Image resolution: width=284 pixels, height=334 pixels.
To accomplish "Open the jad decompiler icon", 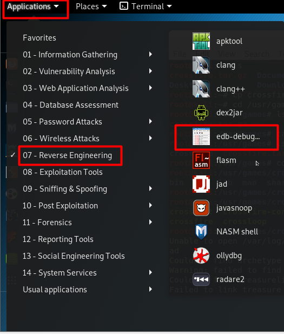I will 201,184.
